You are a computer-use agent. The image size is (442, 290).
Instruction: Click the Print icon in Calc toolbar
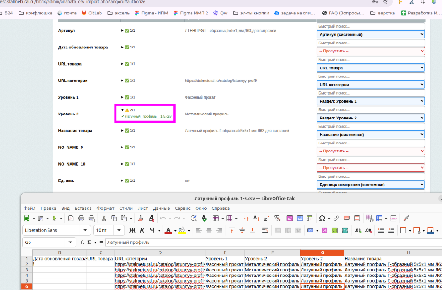tap(81, 219)
